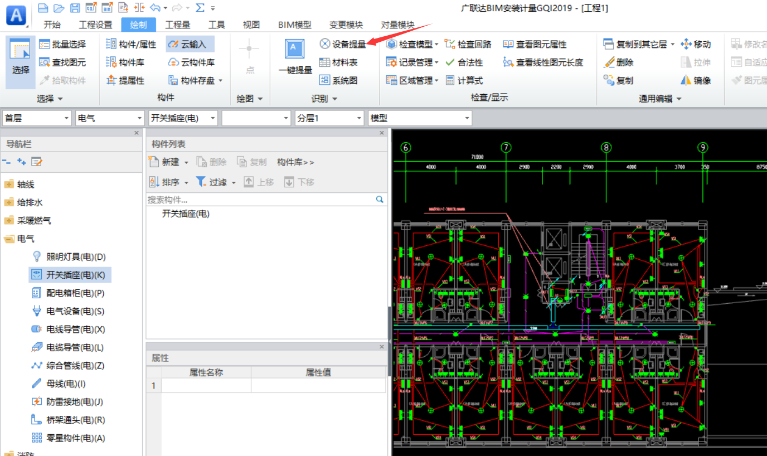Click 检查回路 check circuit
The width and height of the screenshot is (767, 456).
coord(468,44)
